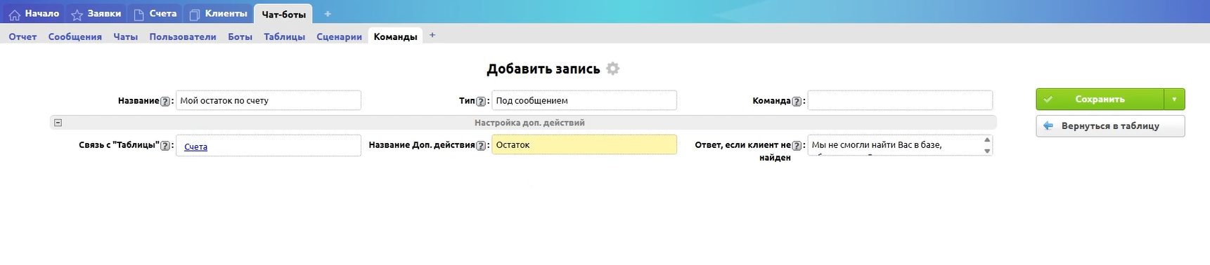The height and width of the screenshot is (265, 1210).
Task: Add a new top-level tab with plus
Action: [x=328, y=14]
